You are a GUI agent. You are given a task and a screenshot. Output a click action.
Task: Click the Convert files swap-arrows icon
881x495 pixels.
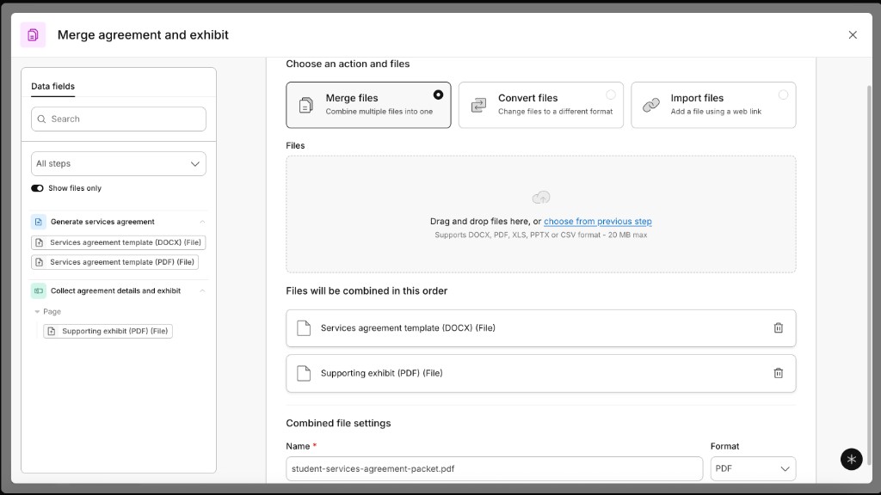pyautogui.click(x=478, y=105)
